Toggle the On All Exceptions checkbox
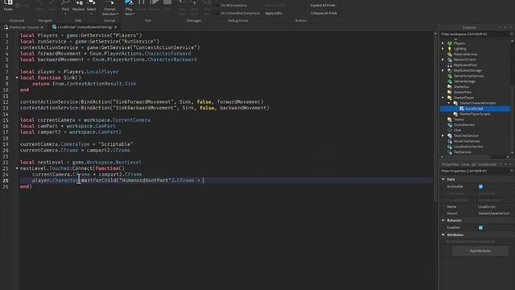This screenshot has height=290, width=515. 217,6
